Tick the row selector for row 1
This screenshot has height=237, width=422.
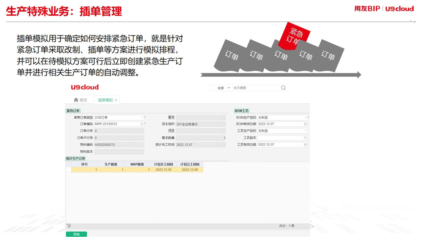[x=69, y=170]
